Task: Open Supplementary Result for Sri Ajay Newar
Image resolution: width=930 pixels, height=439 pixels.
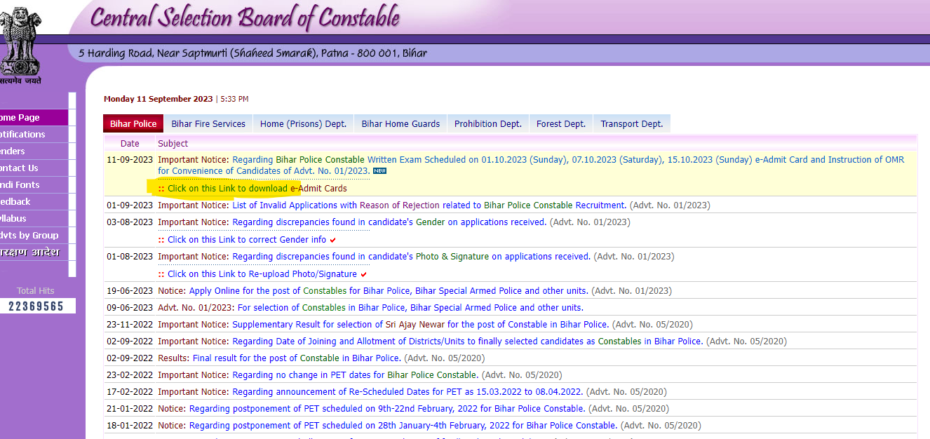Action: 421,325
